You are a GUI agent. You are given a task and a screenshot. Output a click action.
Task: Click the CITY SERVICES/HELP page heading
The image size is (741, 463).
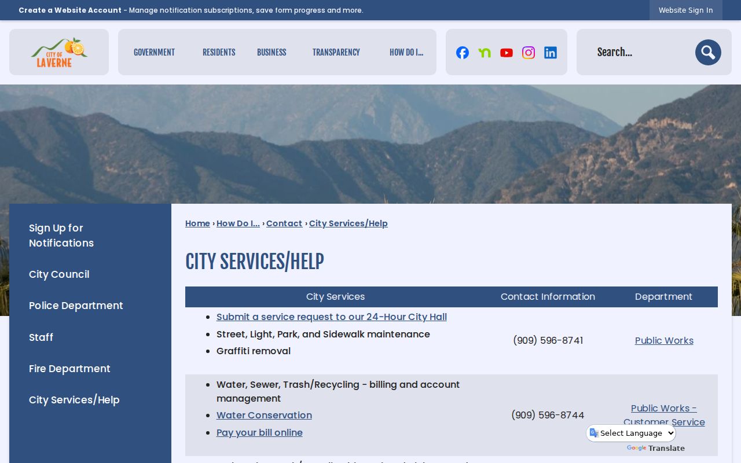click(x=255, y=262)
